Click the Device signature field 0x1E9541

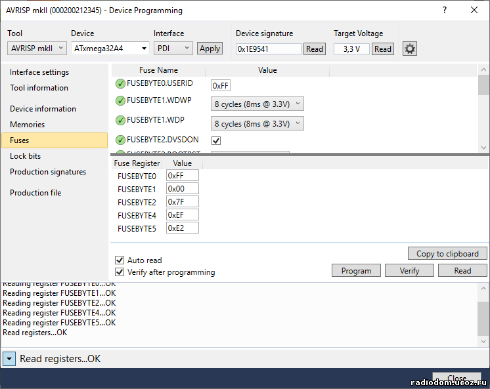[268, 49]
